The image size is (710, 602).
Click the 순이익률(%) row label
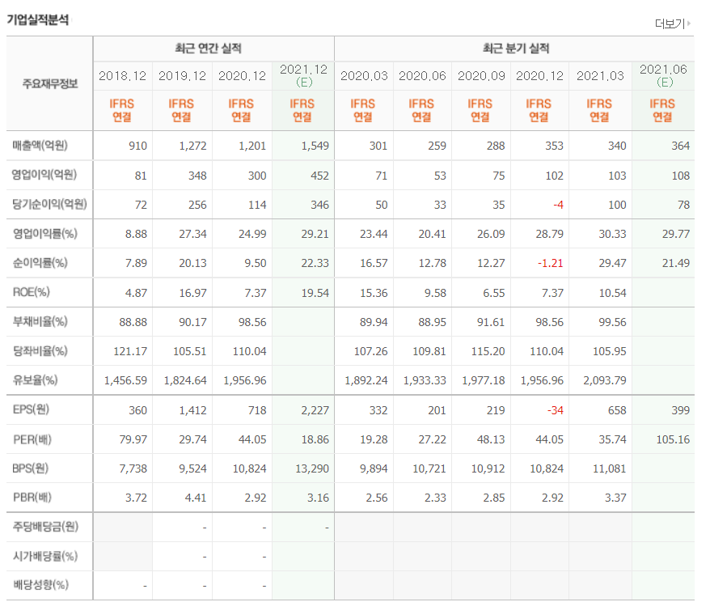tap(40, 263)
